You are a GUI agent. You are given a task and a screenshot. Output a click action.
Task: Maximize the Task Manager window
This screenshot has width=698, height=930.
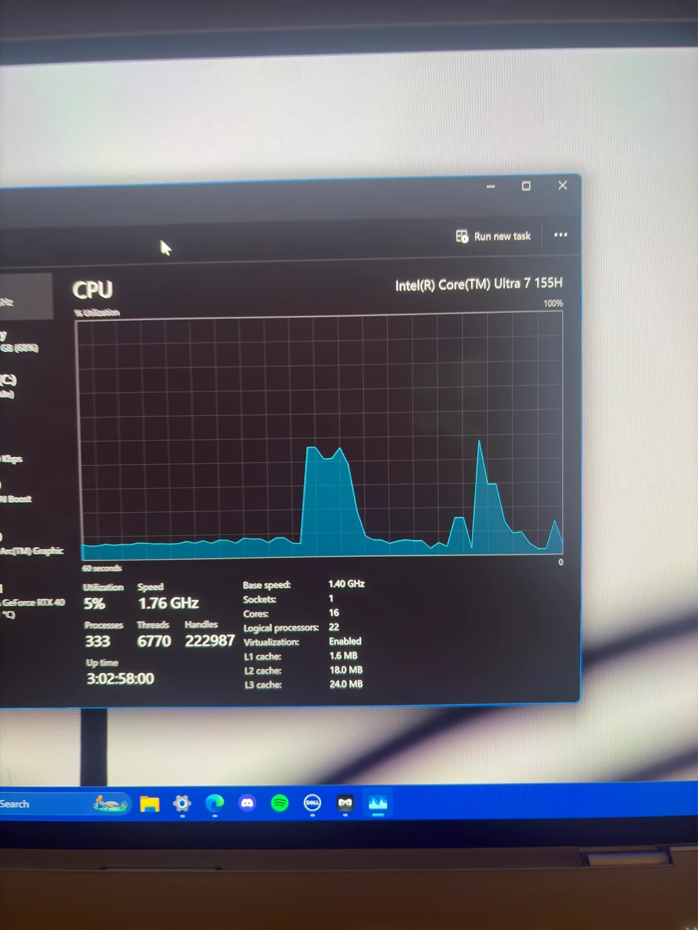click(526, 186)
